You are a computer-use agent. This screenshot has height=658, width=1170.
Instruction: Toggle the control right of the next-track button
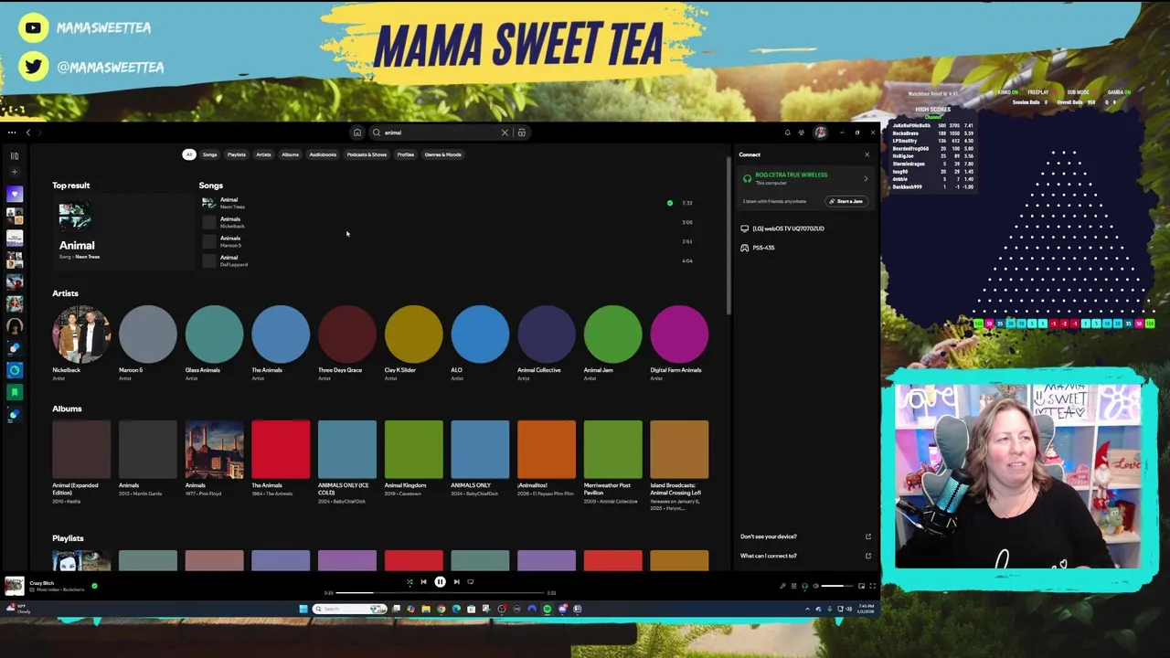click(x=471, y=582)
